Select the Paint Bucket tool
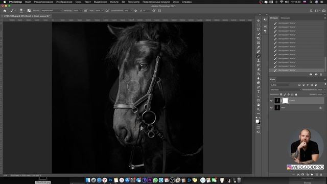Image resolution: width=327 pixels, height=184 pixels. (x=259, y=74)
